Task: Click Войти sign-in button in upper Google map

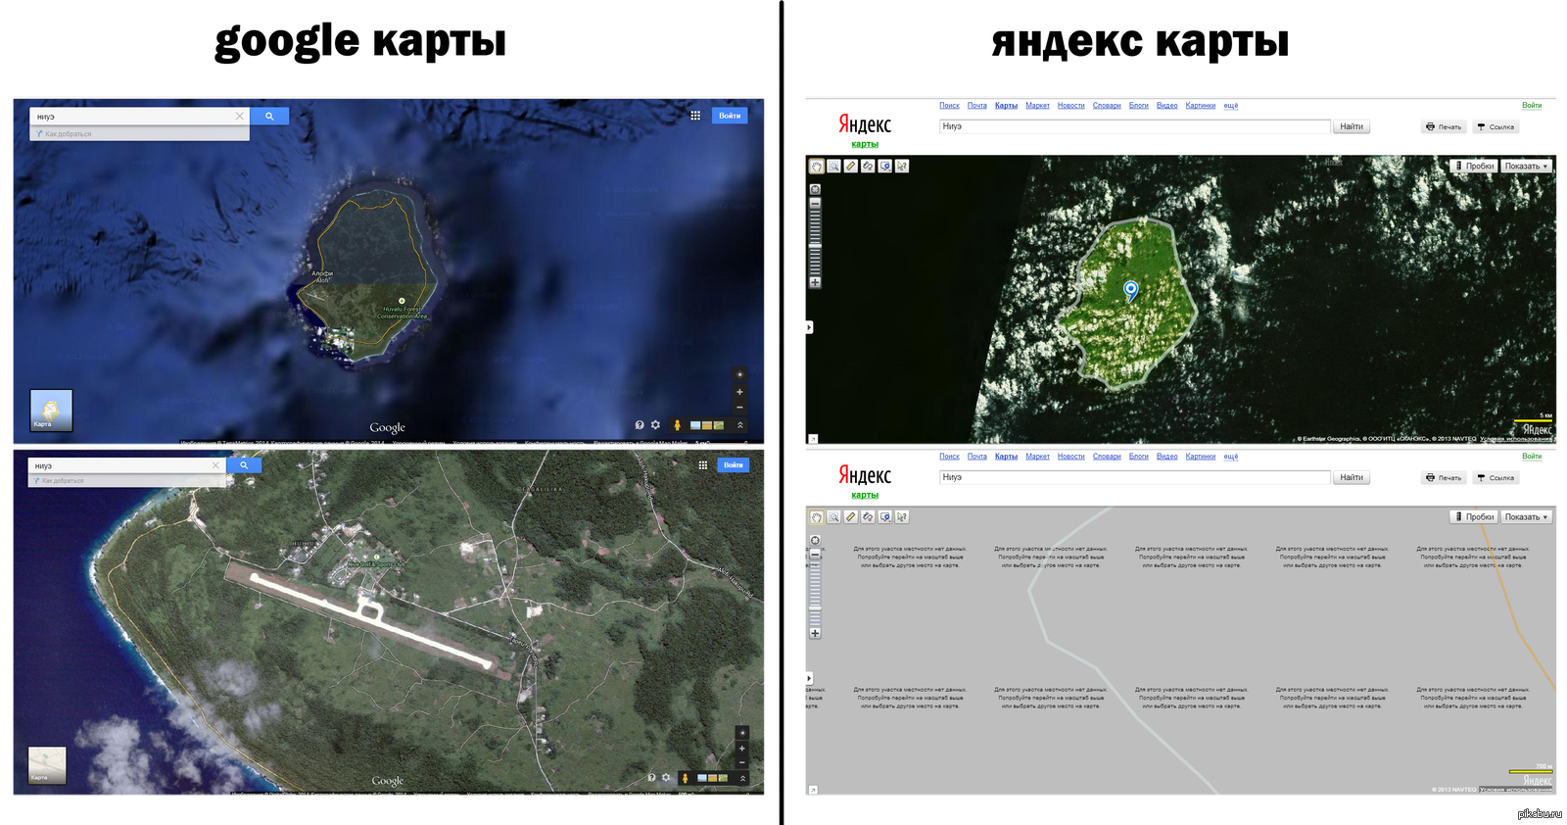Action: click(x=730, y=116)
